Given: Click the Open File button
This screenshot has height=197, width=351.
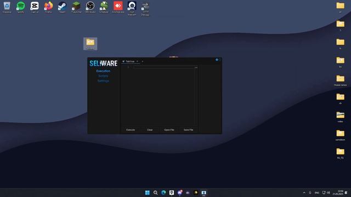Looking at the screenshot, I should point(169,130).
